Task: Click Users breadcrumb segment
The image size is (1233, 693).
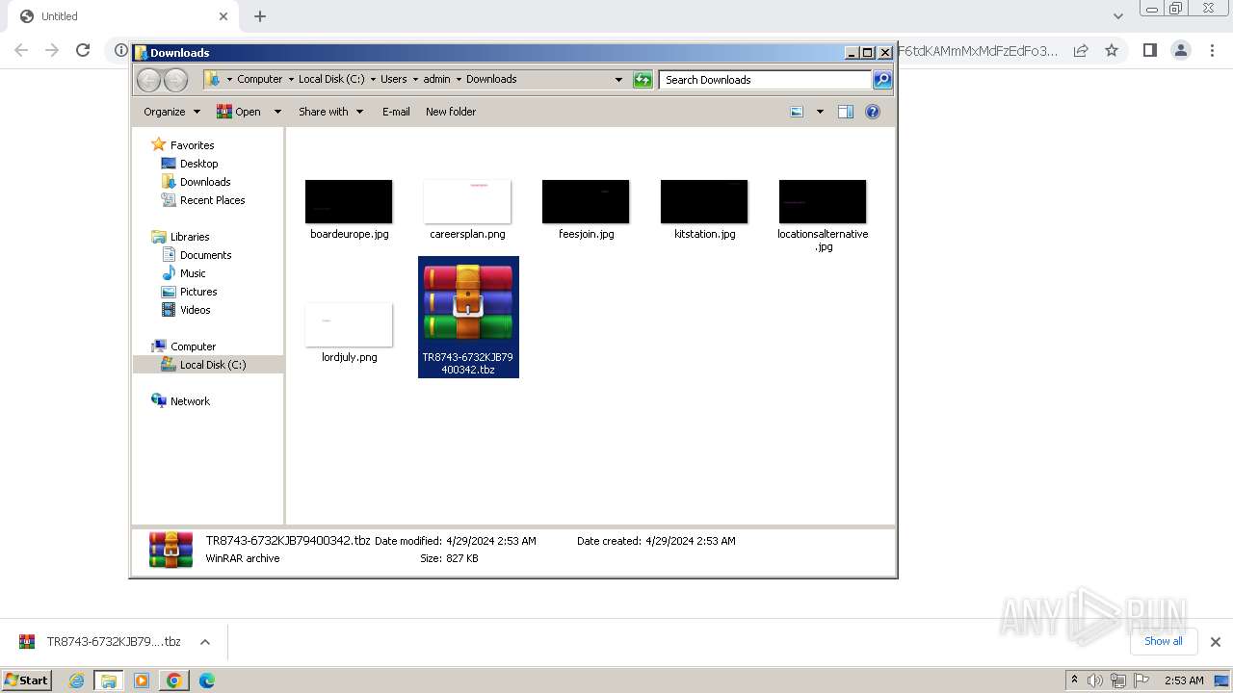Action: [393, 80]
